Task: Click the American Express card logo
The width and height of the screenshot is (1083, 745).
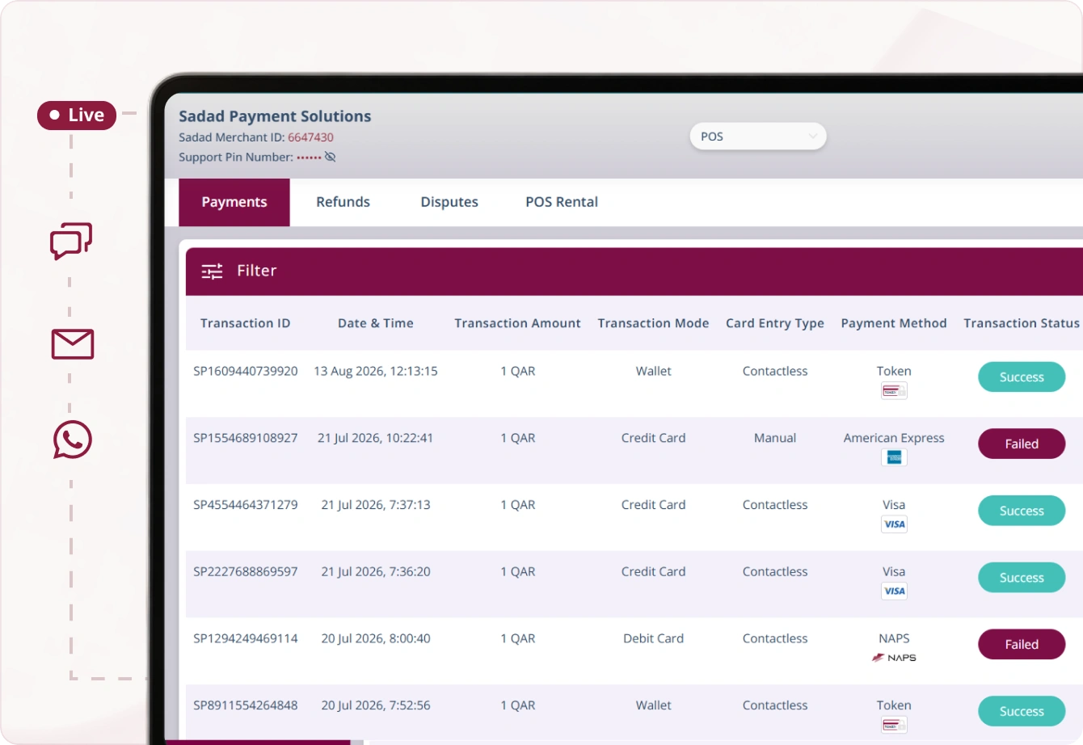Action: [x=894, y=457]
